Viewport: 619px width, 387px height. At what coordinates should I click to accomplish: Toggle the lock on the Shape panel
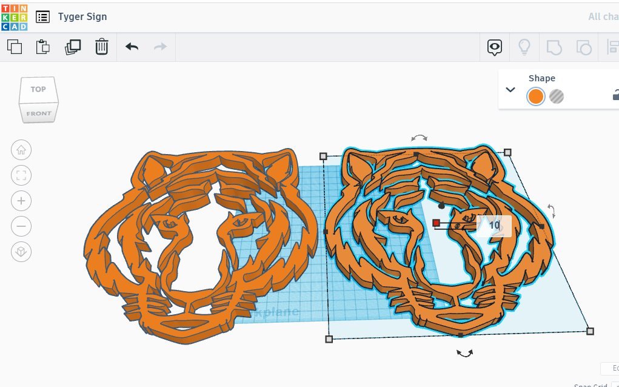615,95
